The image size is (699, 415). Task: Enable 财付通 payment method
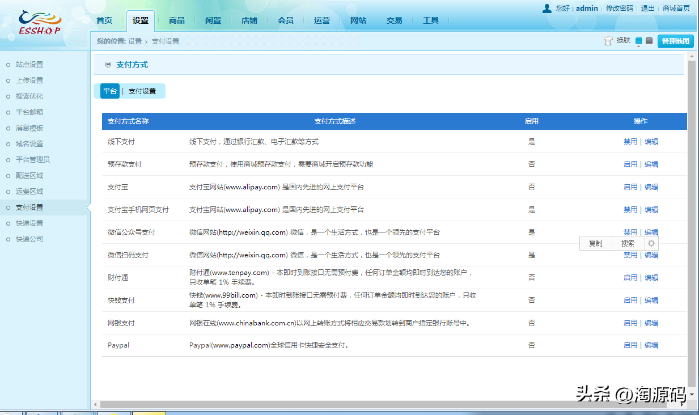coord(630,277)
